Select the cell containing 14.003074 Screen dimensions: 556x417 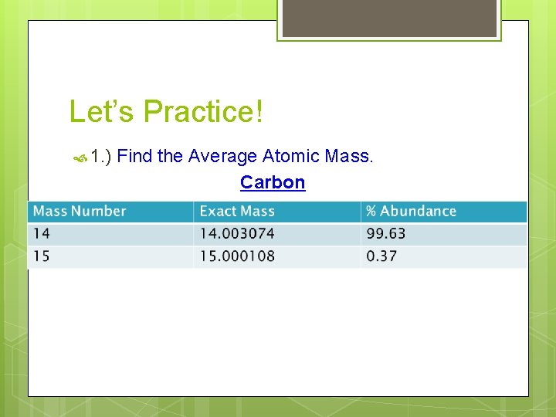click(277, 234)
